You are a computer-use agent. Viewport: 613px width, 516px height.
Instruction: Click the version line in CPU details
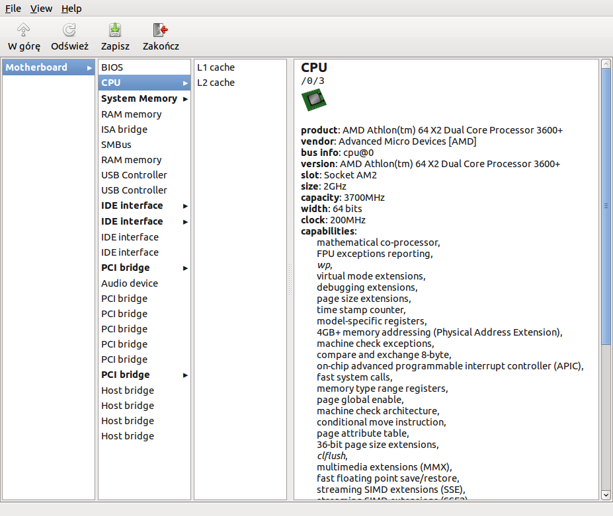pos(430,164)
